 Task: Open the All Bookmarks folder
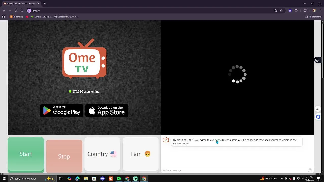point(313,17)
